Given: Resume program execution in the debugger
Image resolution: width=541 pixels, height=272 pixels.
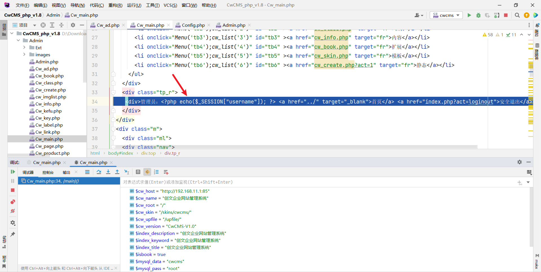Looking at the screenshot, I should (13, 172).
